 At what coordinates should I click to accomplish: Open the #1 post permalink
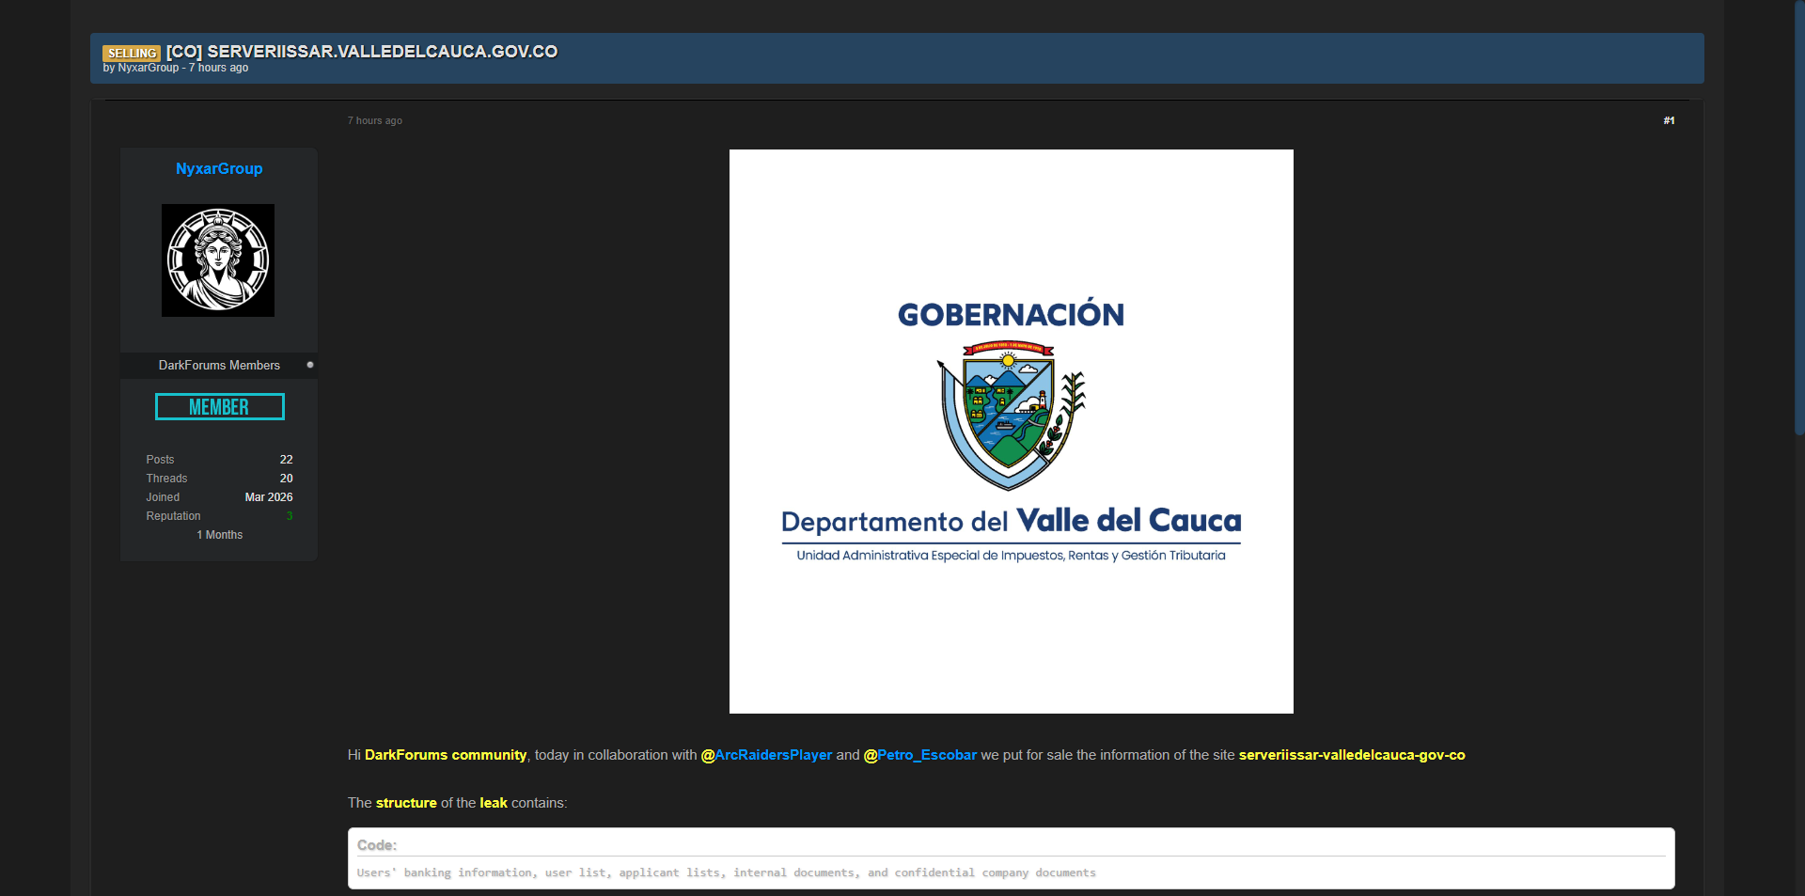(x=1668, y=120)
